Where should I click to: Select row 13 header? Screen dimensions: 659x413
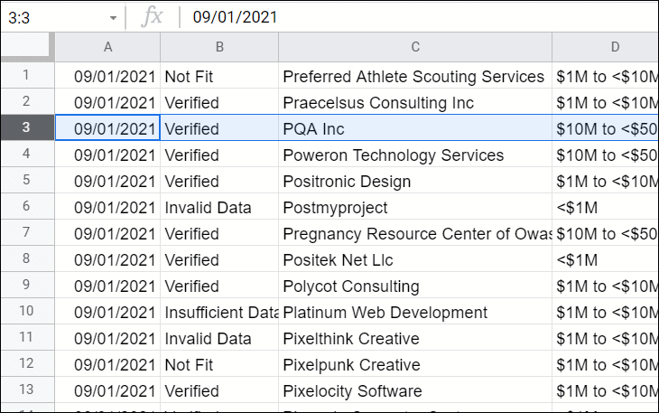28,390
